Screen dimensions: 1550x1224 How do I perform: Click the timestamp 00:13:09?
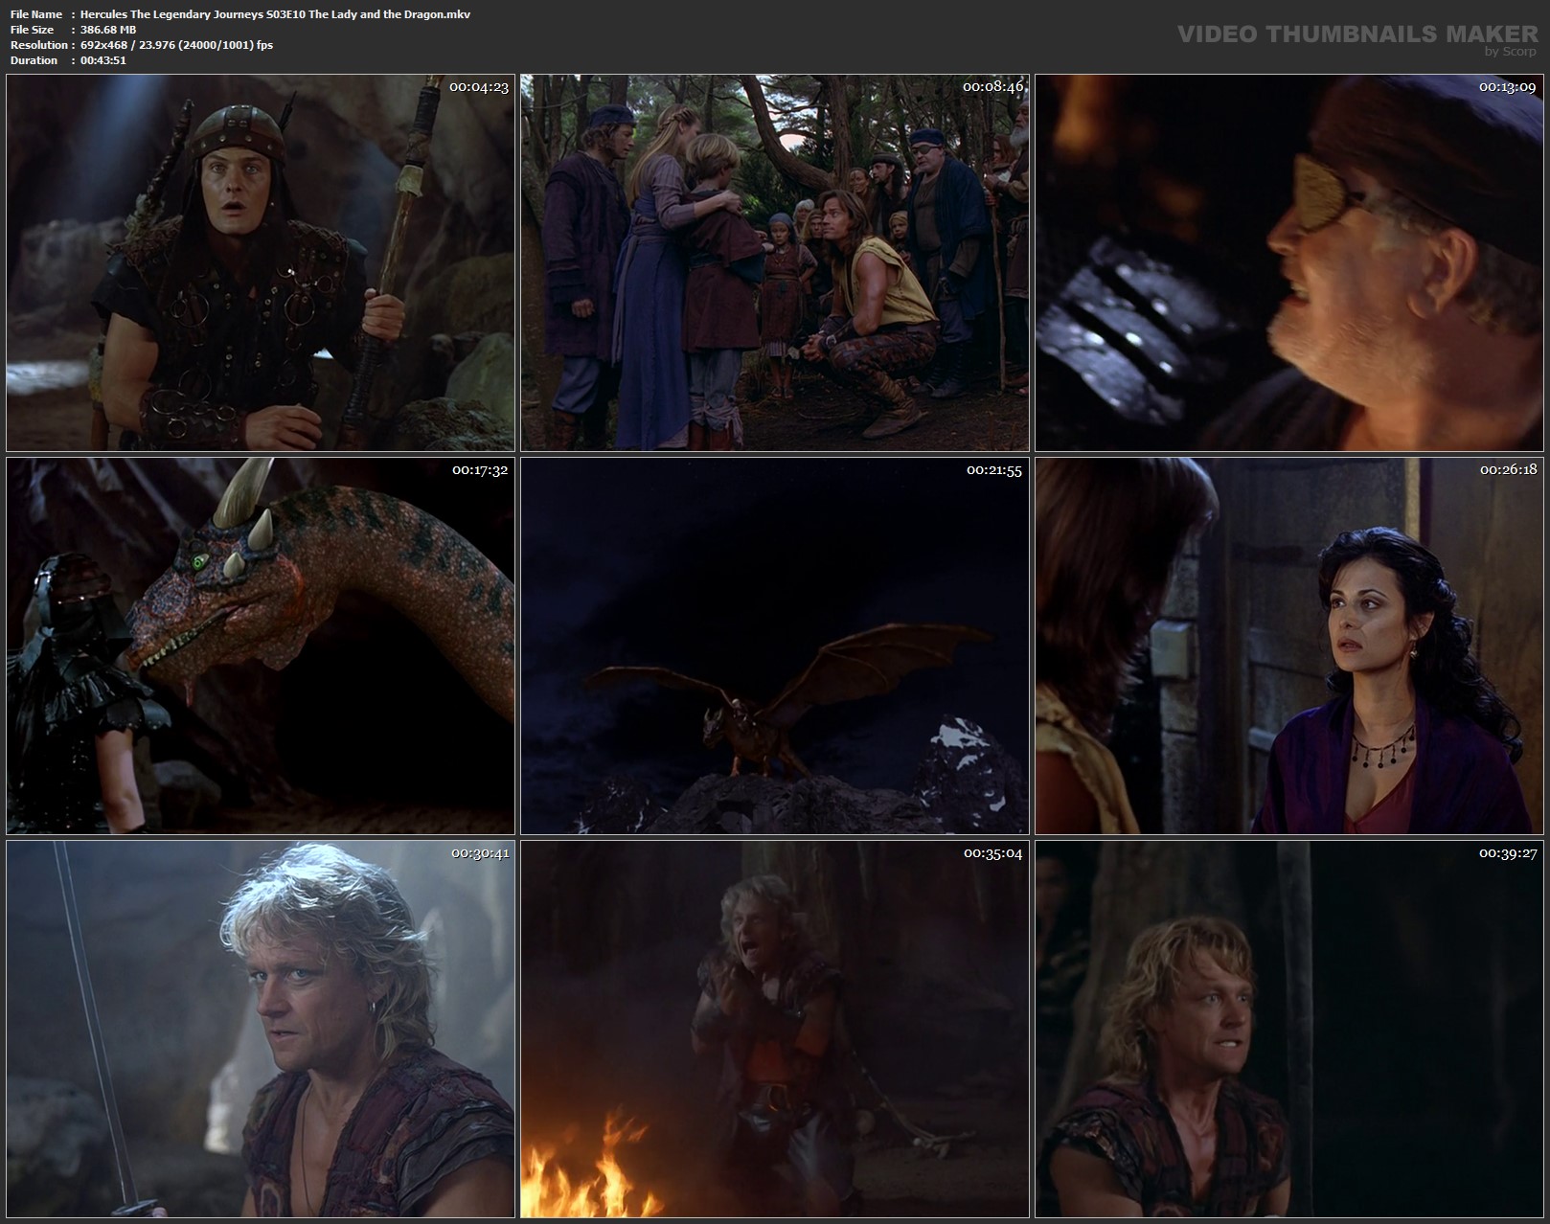click(1508, 87)
